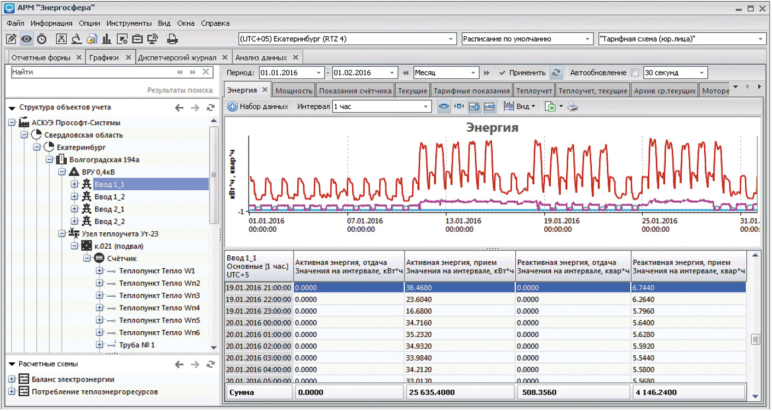Click the clock icon in main toolbar
The height and width of the screenshot is (411, 772).
tap(42, 39)
